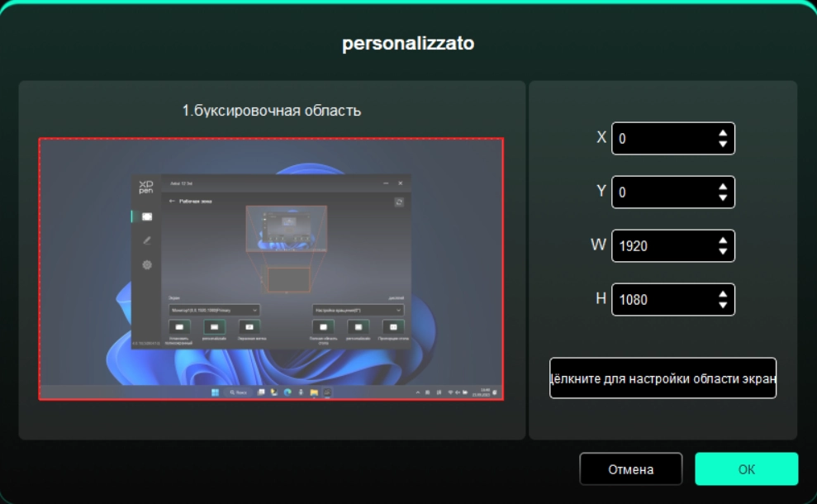Confirm the settings with OK

(746, 469)
